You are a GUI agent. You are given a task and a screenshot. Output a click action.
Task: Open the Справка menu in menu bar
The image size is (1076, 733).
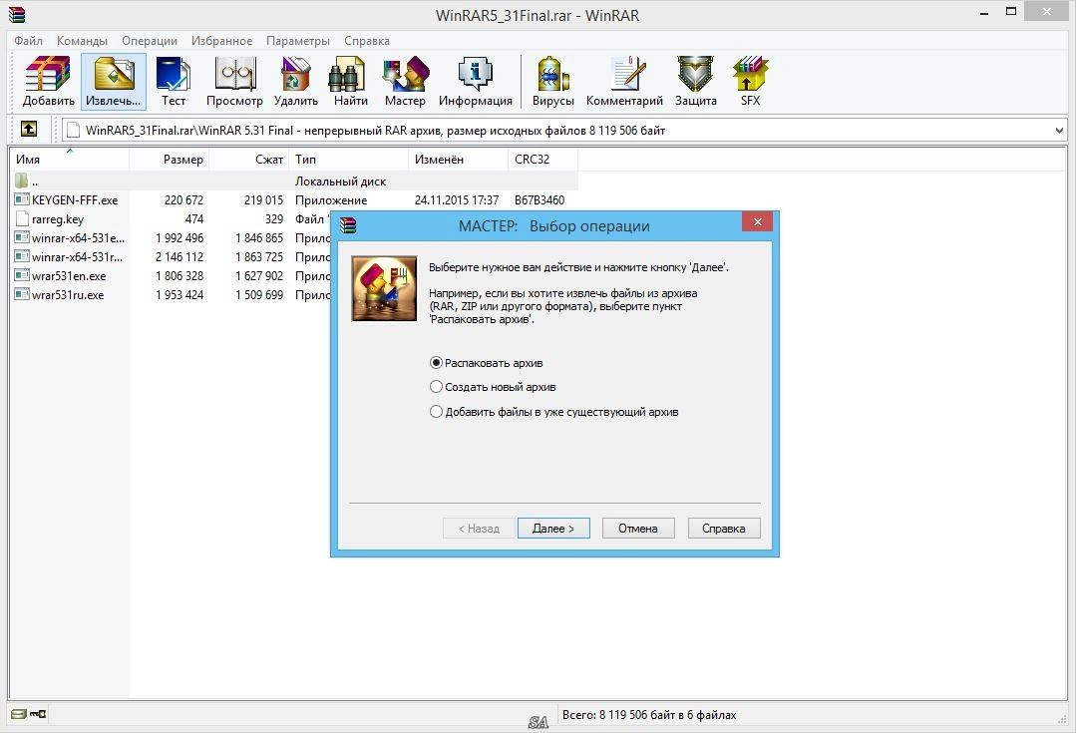coord(366,41)
